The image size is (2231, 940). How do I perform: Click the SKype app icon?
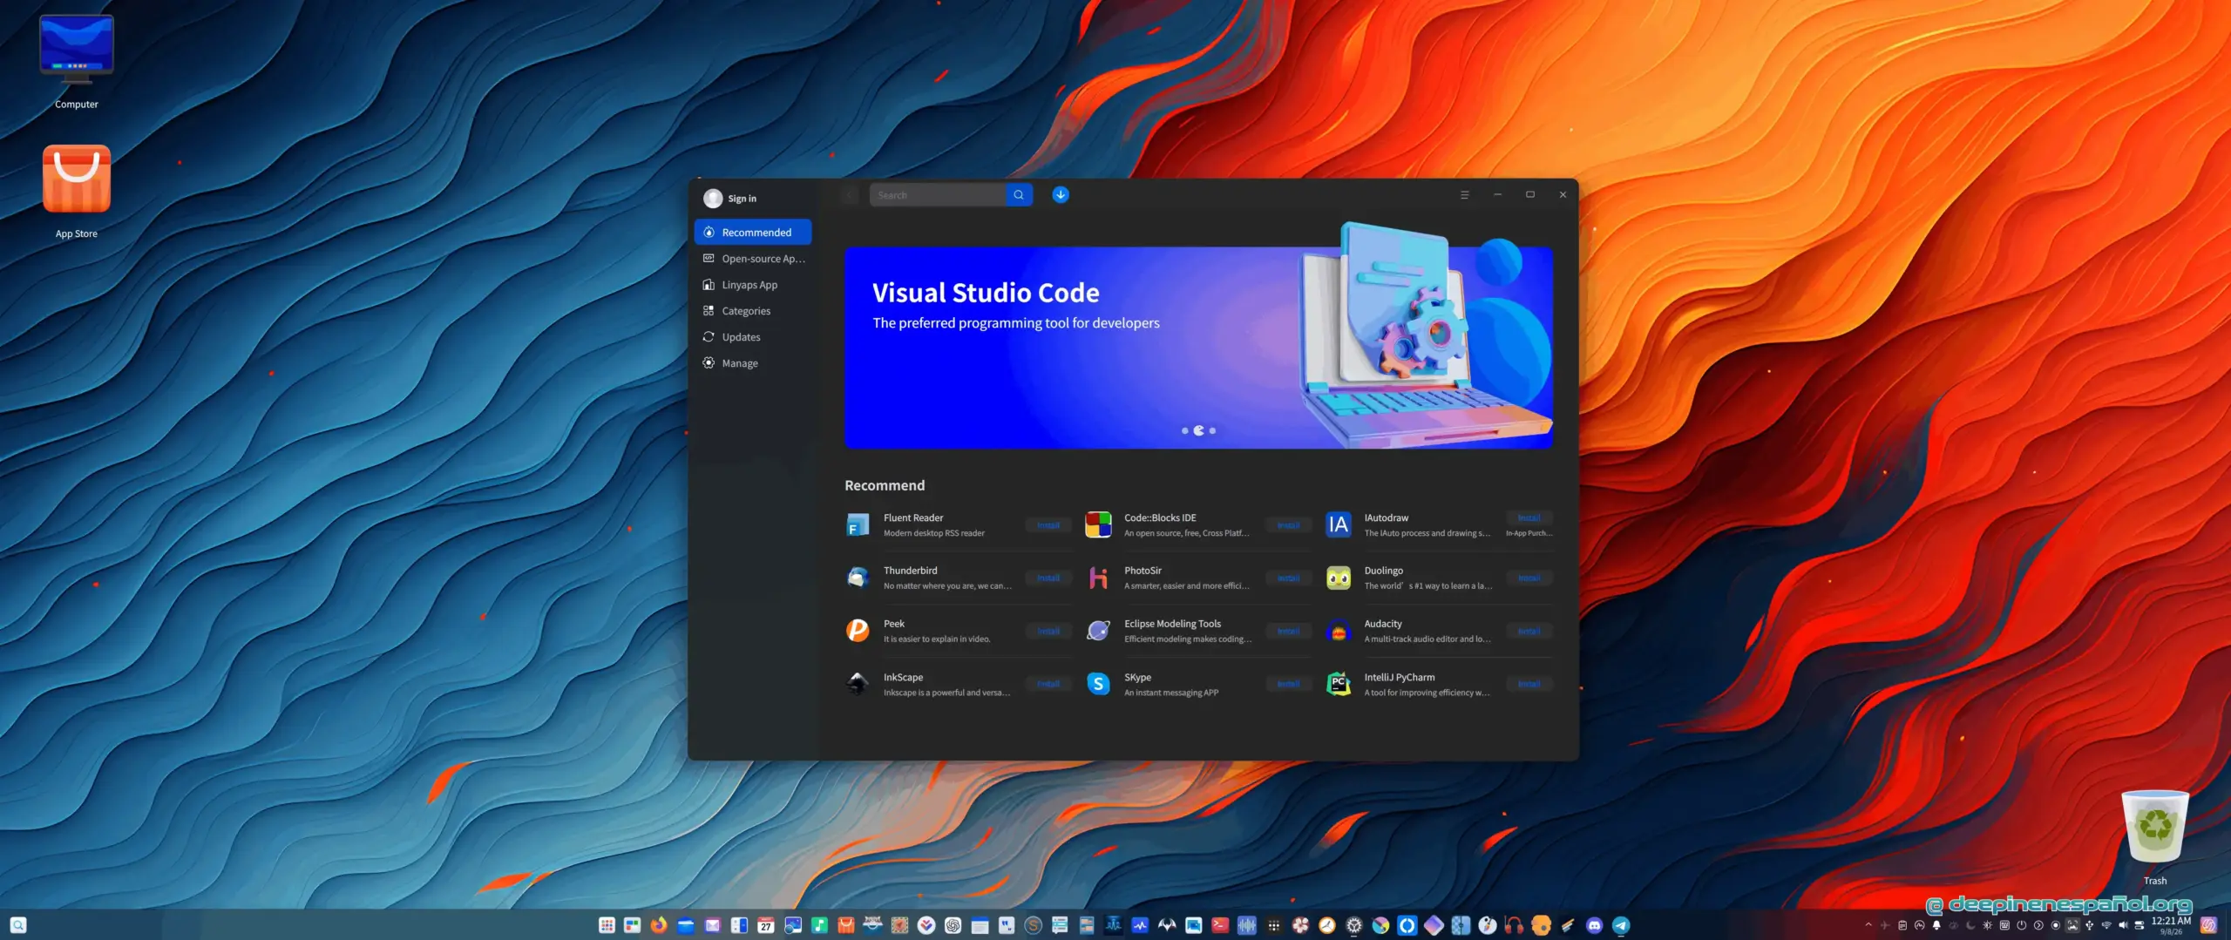tap(1098, 684)
